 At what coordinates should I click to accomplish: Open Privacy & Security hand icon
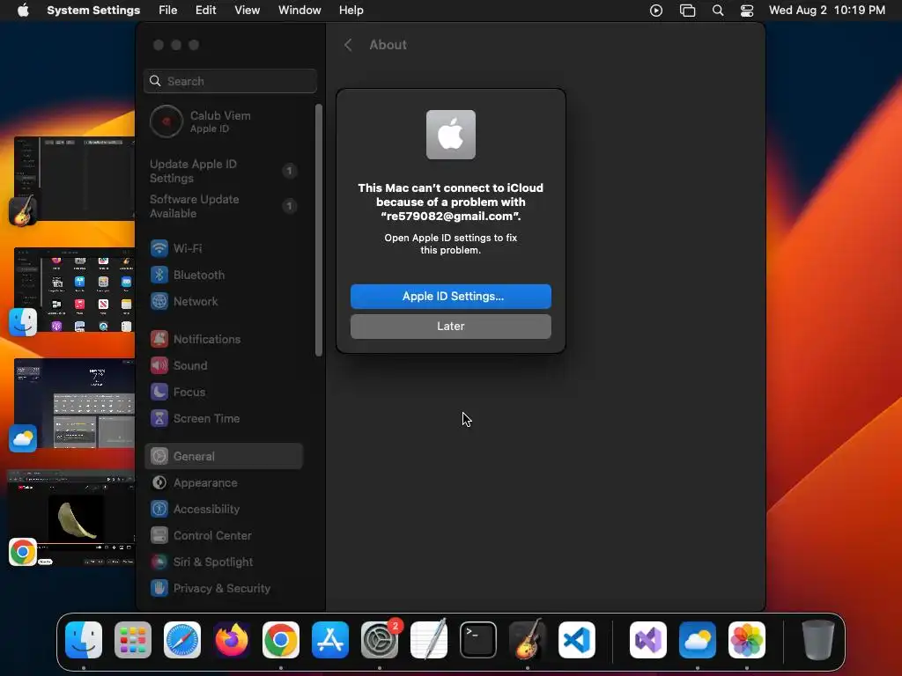[x=159, y=589]
